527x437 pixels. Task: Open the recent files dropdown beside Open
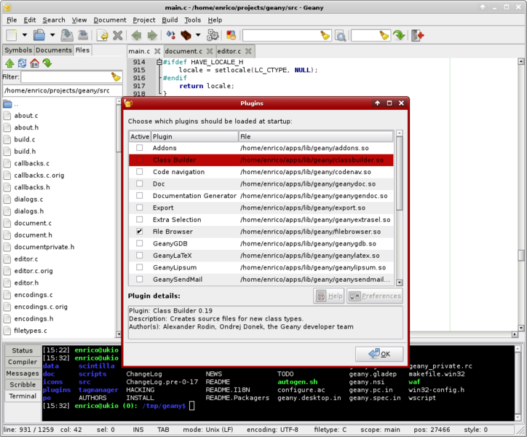click(52, 35)
